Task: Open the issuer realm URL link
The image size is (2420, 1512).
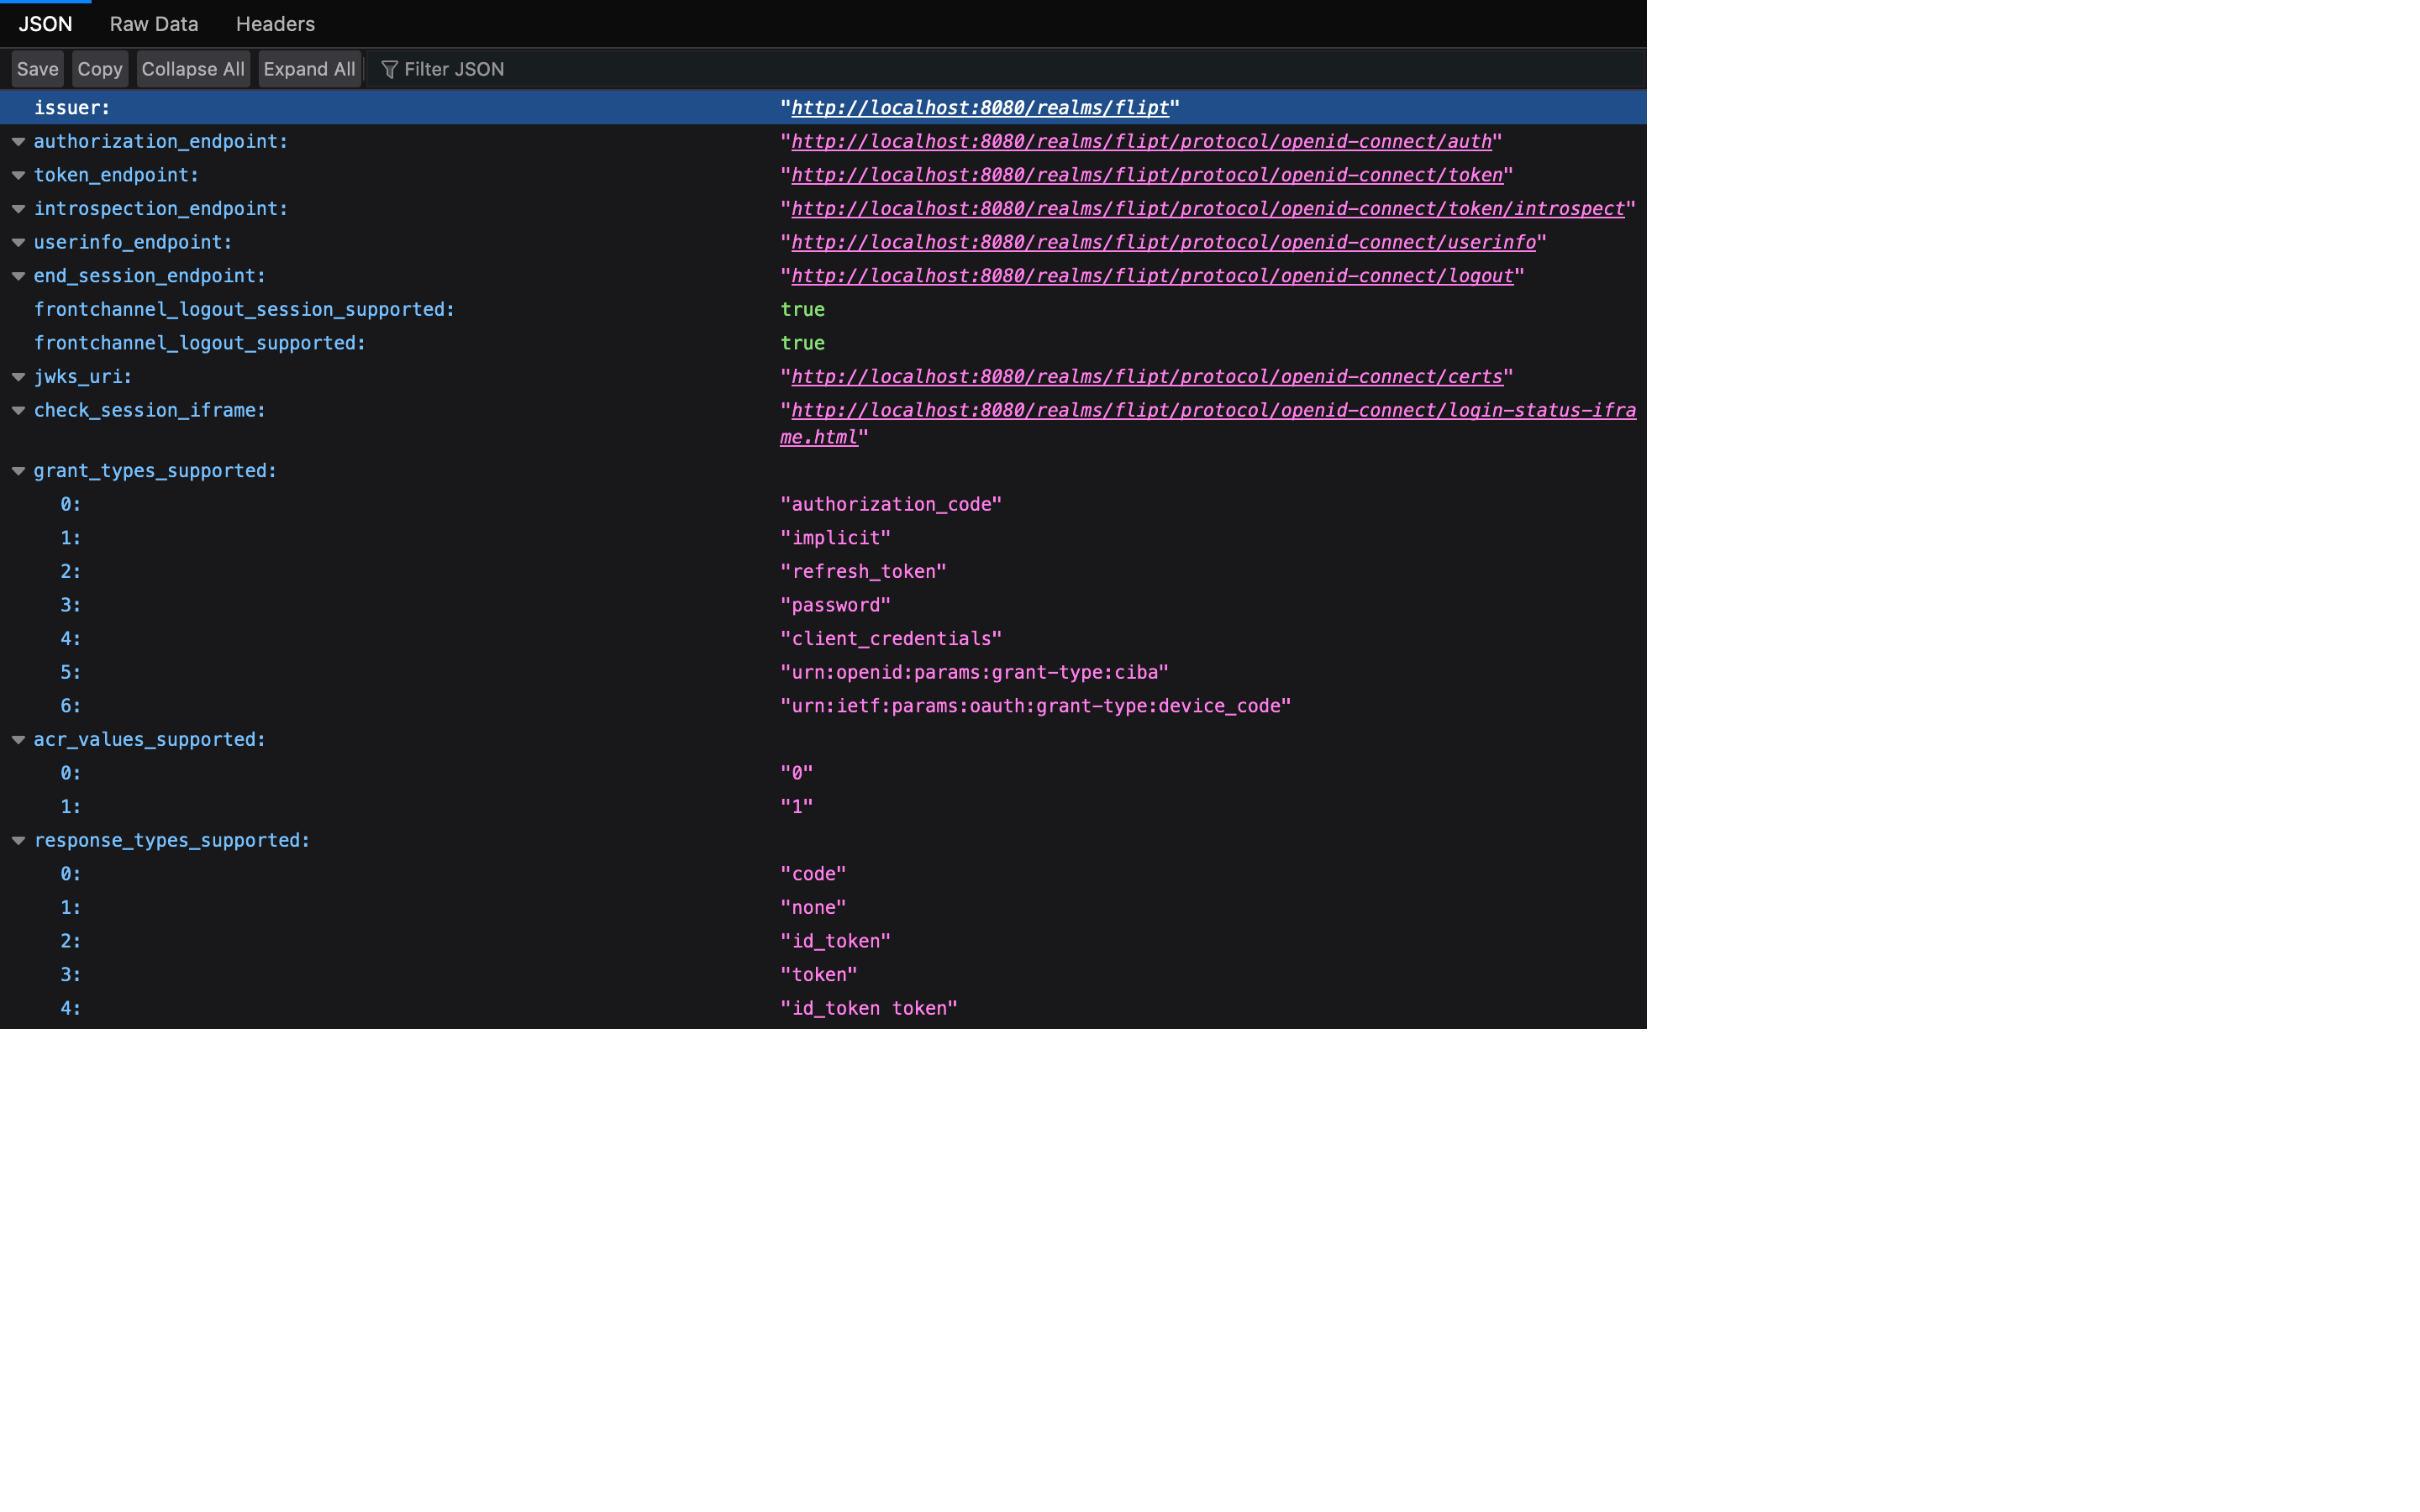Action: pos(979,108)
